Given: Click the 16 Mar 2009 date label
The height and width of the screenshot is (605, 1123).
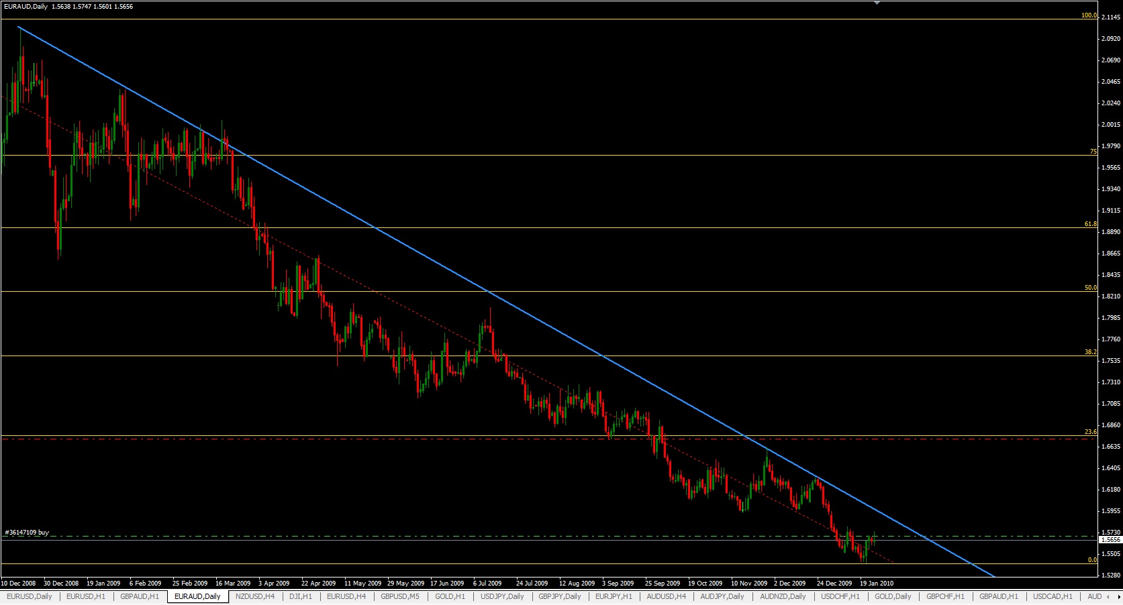Looking at the screenshot, I should point(232,584).
